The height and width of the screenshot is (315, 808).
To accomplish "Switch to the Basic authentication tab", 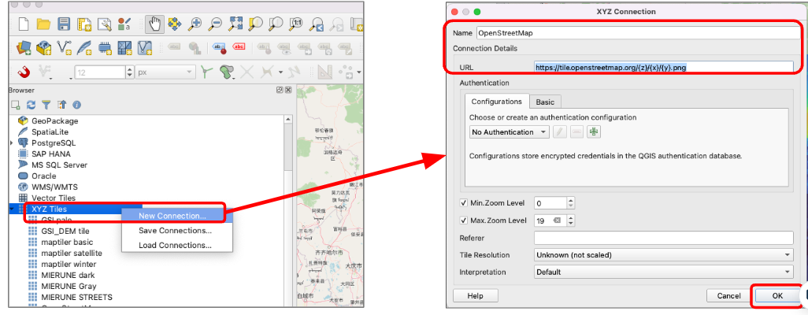I will [545, 102].
